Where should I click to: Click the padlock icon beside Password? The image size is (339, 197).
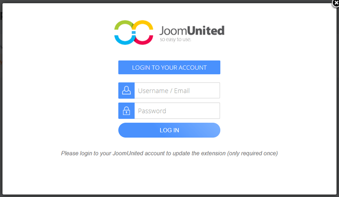tap(126, 111)
